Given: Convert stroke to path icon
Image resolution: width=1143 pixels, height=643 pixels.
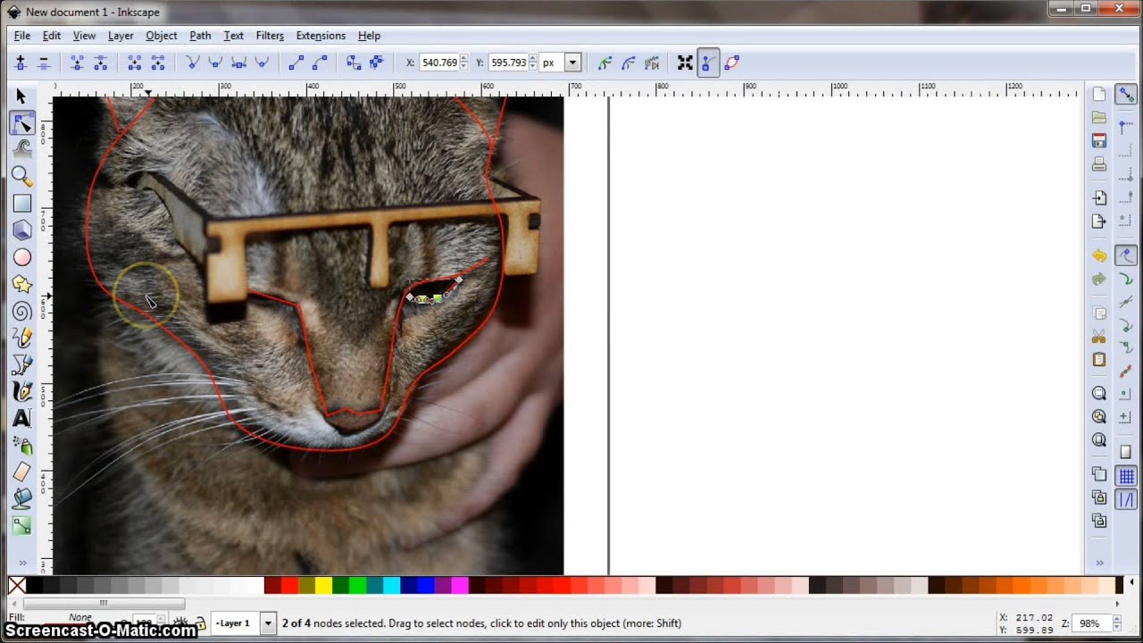Looking at the screenshot, I should point(376,63).
